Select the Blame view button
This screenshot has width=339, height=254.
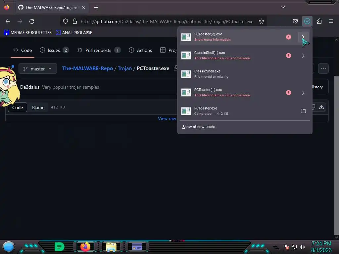click(x=38, y=107)
